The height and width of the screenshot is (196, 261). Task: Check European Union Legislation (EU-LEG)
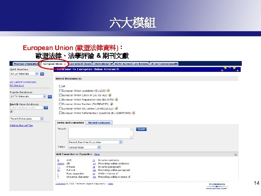[61, 91]
